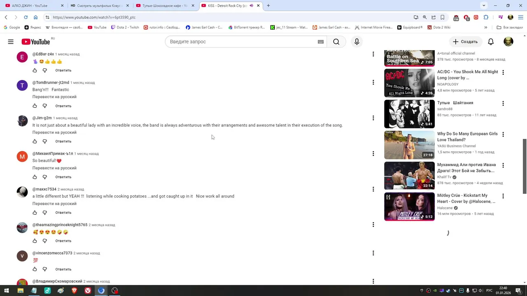527x296 pixels.
Task: Click the page vertical scrollbar thumb
Action: tap(525, 166)
